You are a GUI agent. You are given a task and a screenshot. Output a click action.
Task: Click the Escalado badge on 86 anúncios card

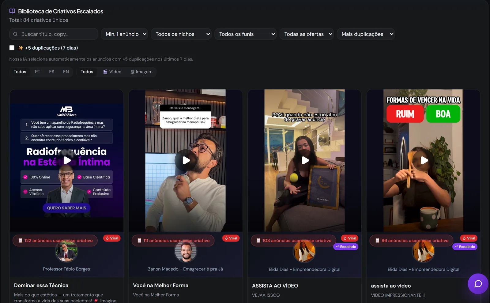pyautogui.click(x=465, y=247)
